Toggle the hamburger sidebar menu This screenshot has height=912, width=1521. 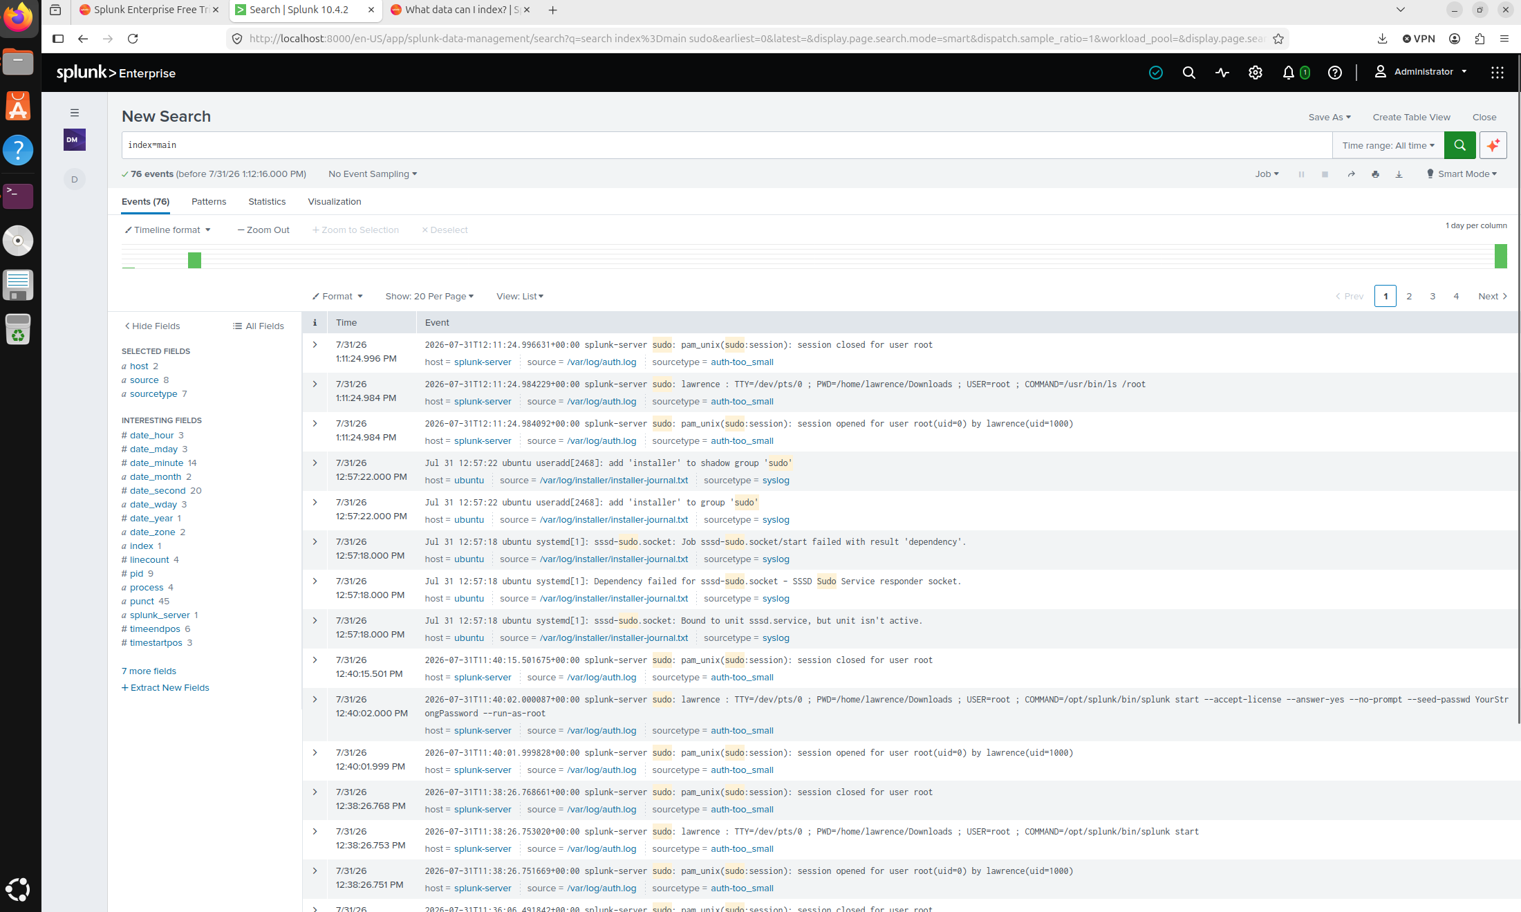coord(75,113)
